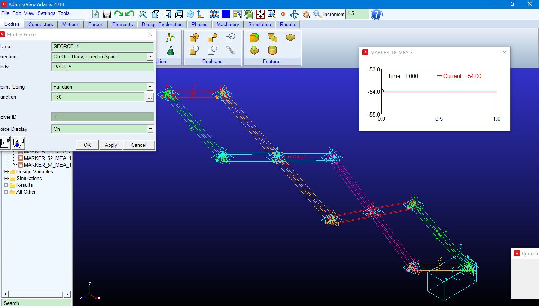Click the grid of dots toolbar icon

[x=214, y=14]
